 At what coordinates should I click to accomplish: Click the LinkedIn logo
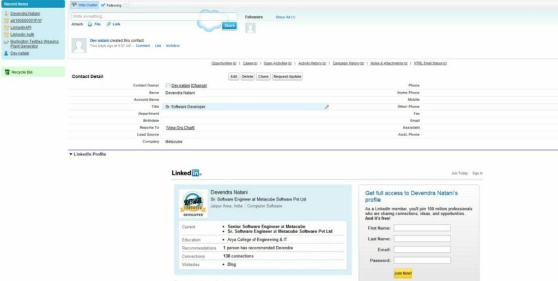(x=186, y=173)
